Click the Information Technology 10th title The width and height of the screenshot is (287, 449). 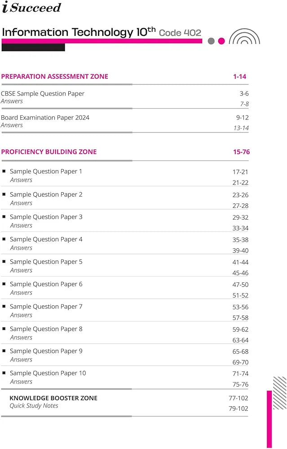tap(79, 32)
